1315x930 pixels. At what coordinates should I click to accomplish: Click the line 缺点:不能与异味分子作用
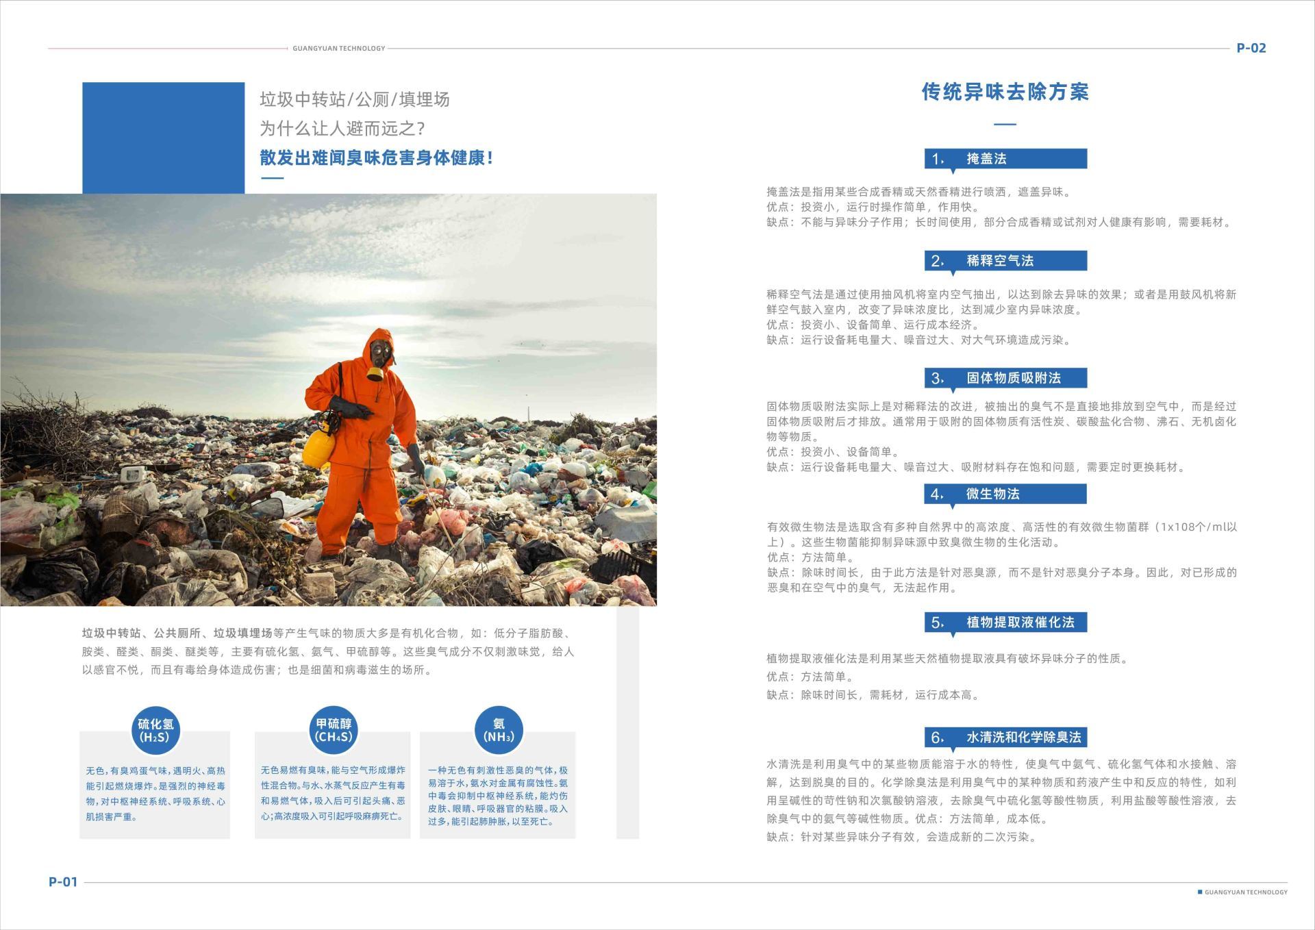coord(1000,223)
